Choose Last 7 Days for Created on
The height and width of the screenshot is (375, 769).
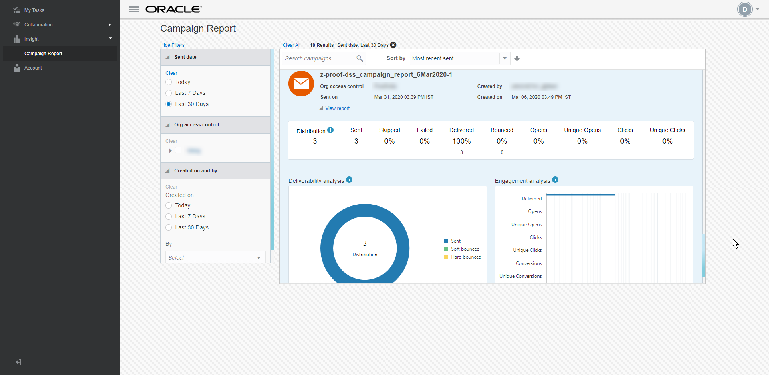[169, 216]
